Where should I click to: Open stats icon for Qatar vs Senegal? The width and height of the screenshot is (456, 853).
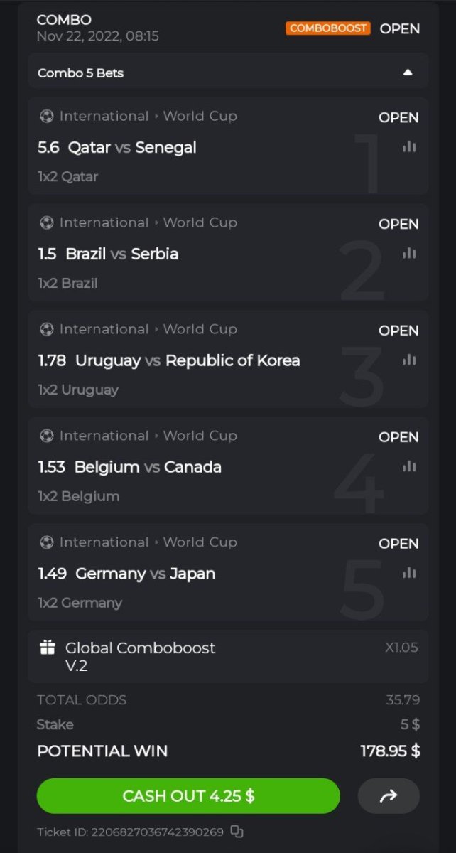(x=408, y=147)
